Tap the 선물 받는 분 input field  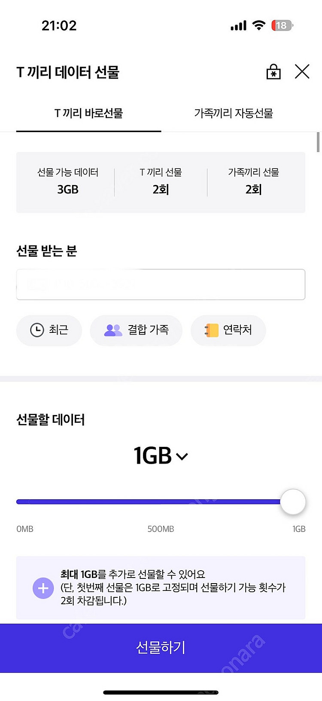161,284
